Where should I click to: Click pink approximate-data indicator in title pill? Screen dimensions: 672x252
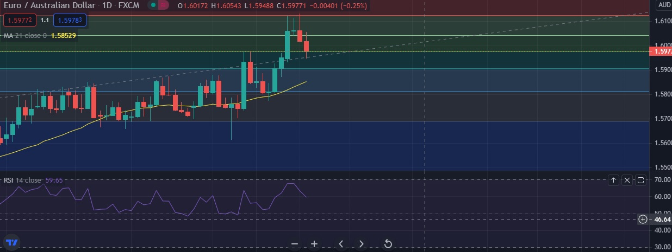pyautogui.click(x=164, y=5)
